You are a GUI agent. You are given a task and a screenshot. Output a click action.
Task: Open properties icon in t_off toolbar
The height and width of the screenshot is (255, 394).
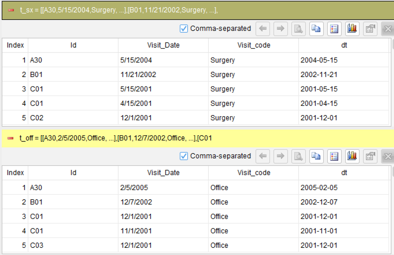pos(370,156)
